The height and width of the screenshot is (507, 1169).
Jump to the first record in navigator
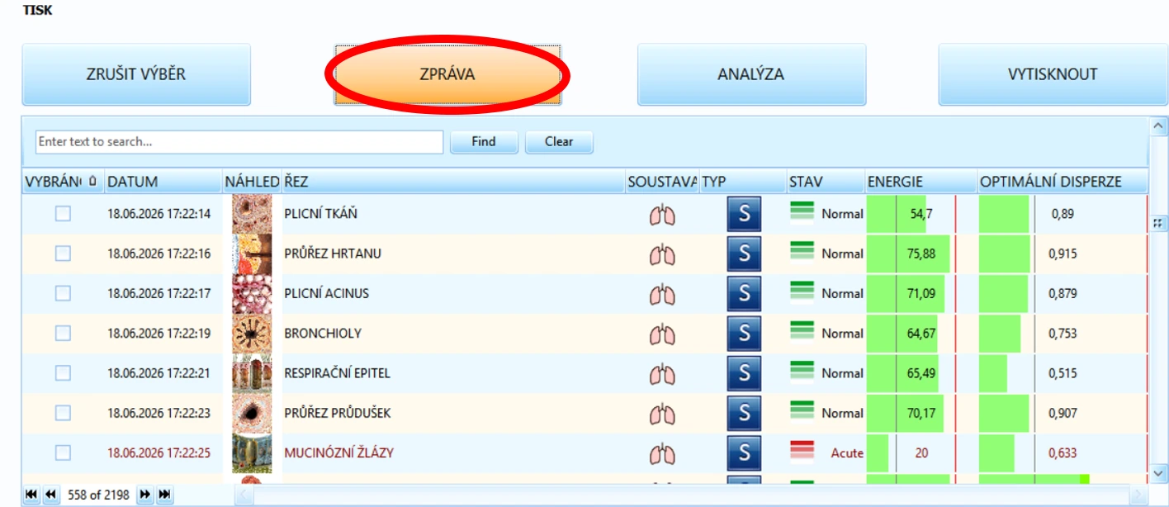tap(31, 495)
